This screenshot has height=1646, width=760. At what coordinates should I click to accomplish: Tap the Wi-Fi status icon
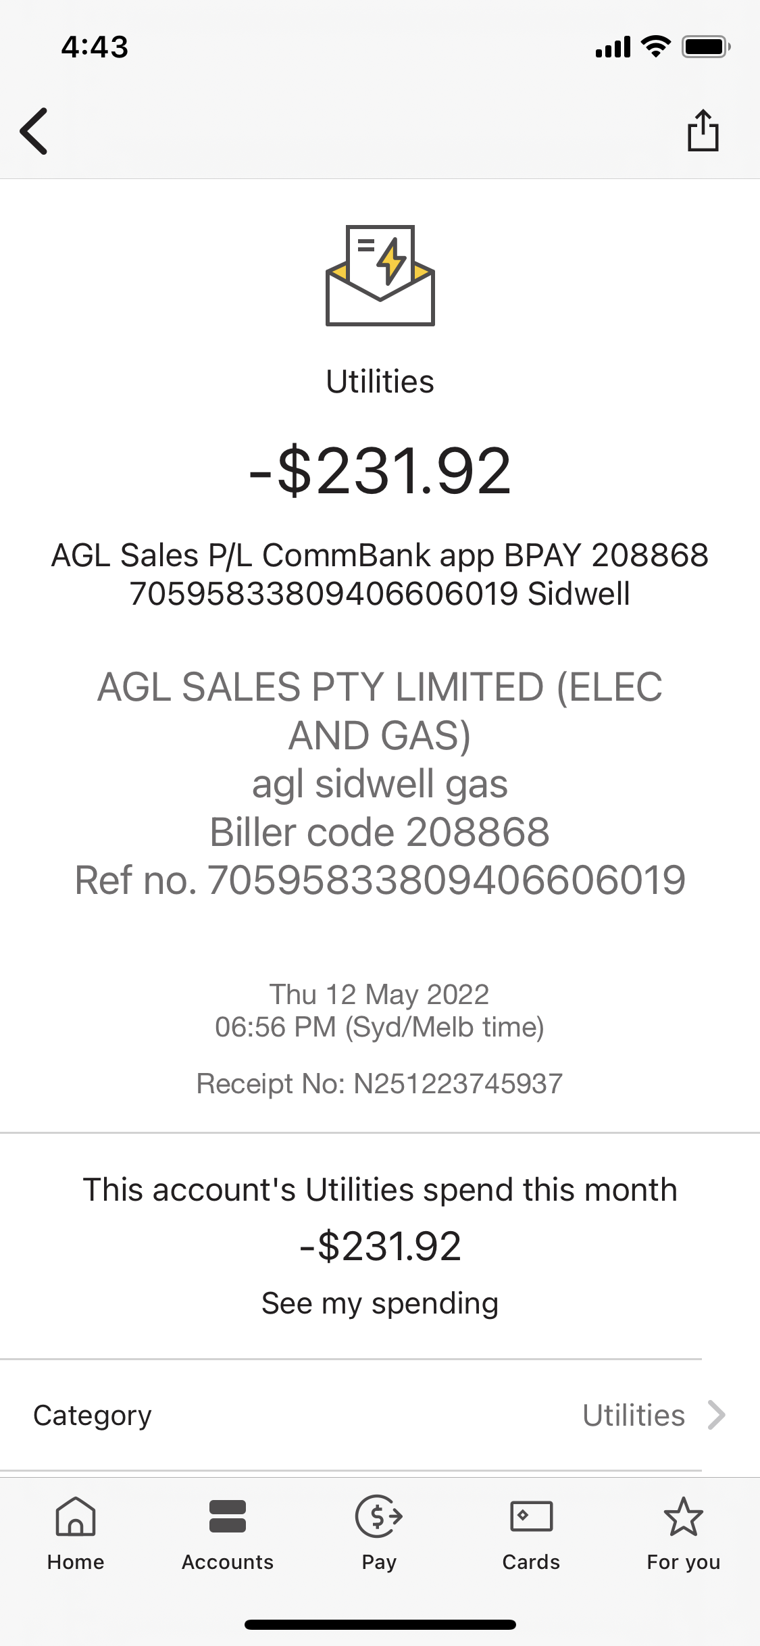(x=655, y=47)
